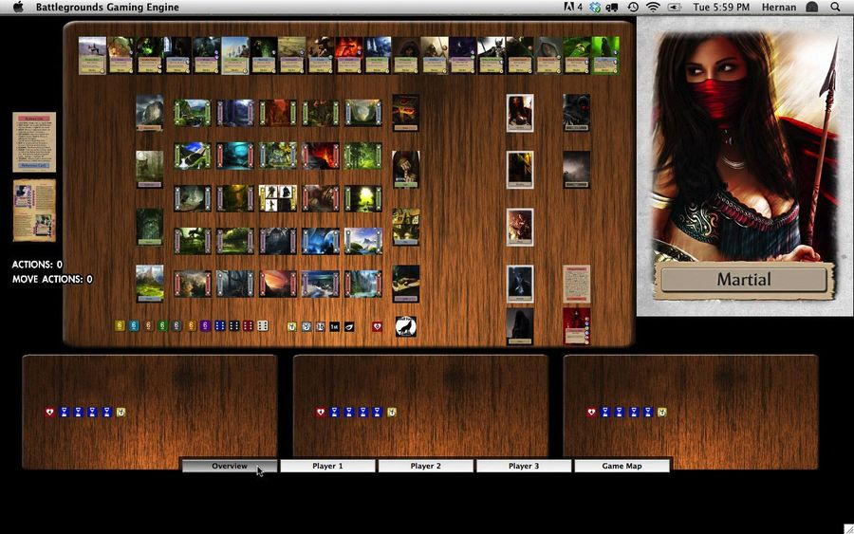Image resolution: width=854 pixels, height=534 pixels.
Task: Switch to Player 2 view
Action: [425, 466]
